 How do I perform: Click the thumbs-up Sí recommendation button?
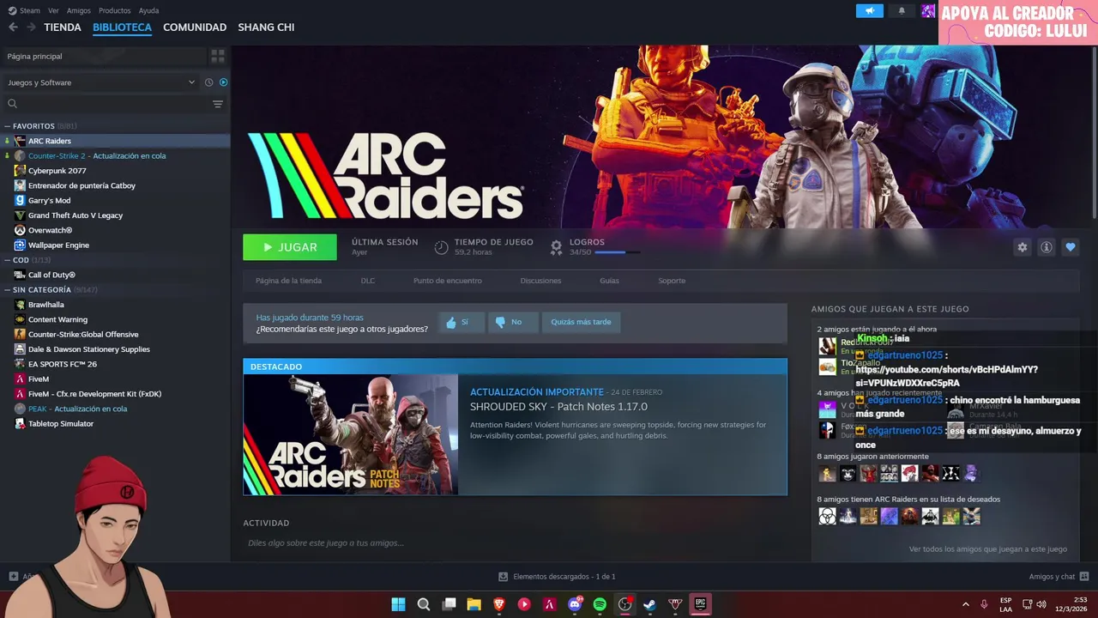pos(462,322)
